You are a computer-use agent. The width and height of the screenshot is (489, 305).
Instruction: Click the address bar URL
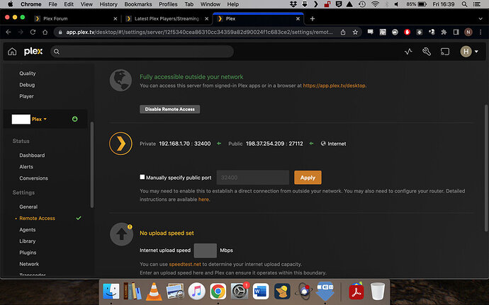coord(199,32)
